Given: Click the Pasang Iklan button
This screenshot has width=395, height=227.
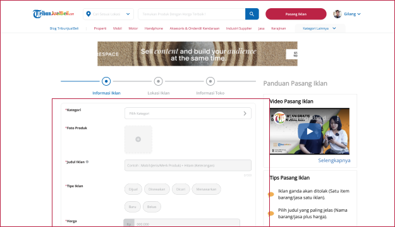Looking at the screenshot, I should click(x=296, y=14).
